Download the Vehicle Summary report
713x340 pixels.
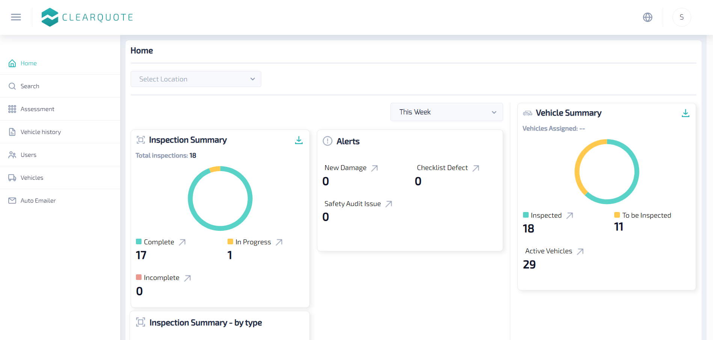point(686,113)
